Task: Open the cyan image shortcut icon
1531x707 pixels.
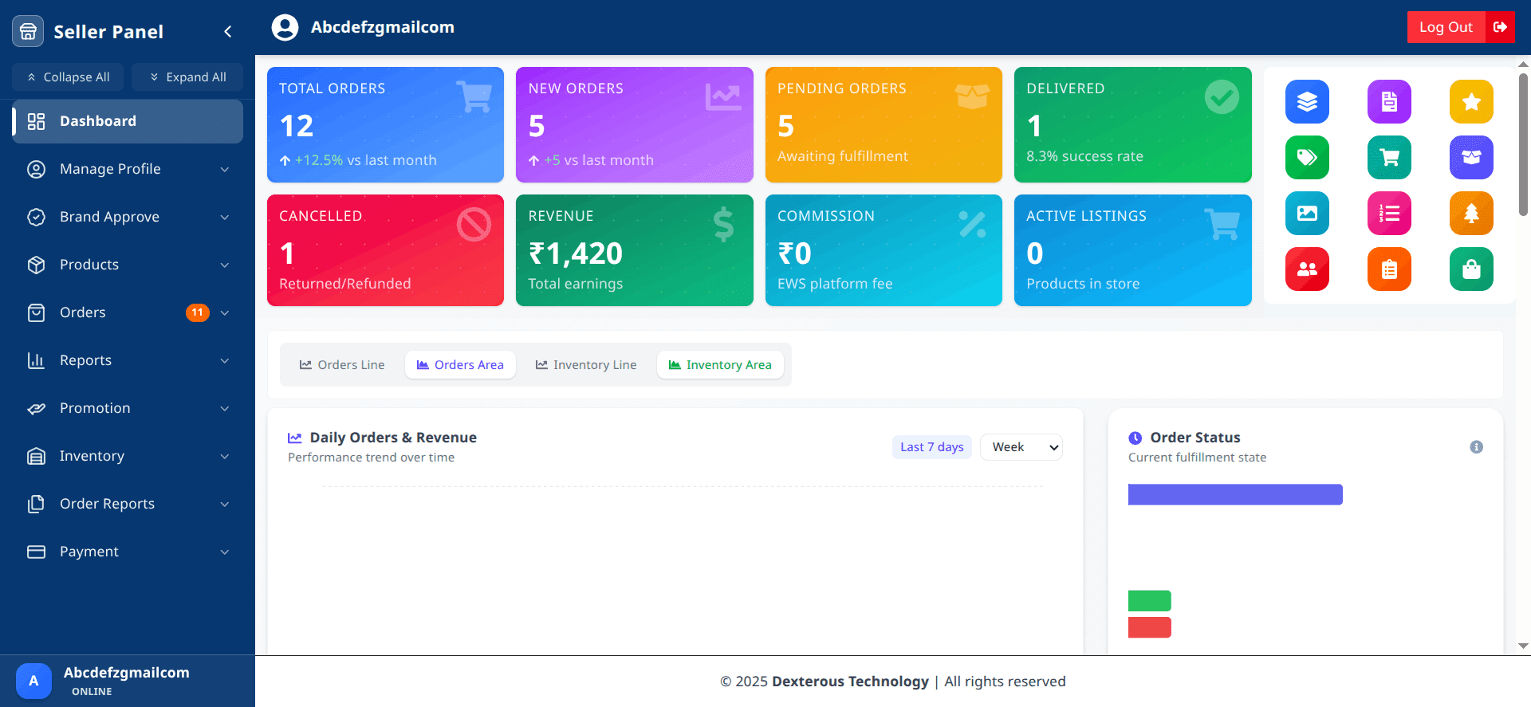Action: pos(1307,214)
